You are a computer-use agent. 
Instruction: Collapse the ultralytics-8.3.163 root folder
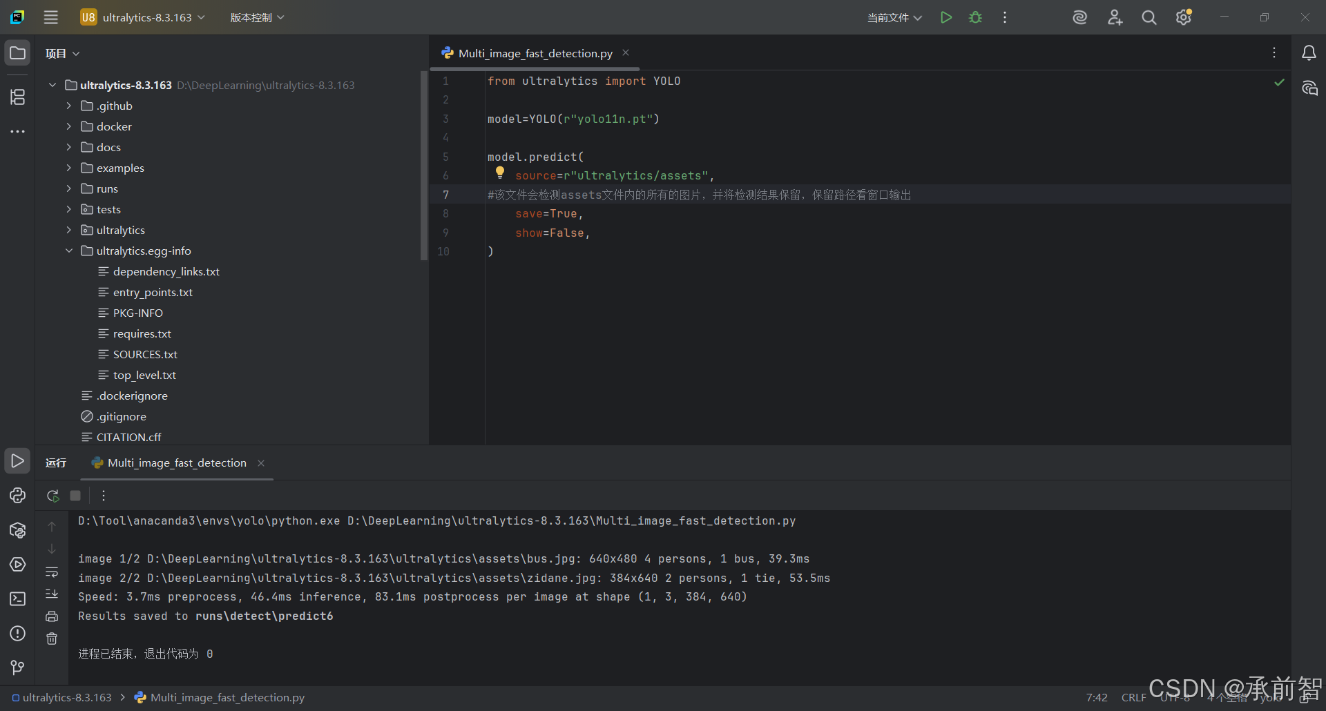coord(52,85)
